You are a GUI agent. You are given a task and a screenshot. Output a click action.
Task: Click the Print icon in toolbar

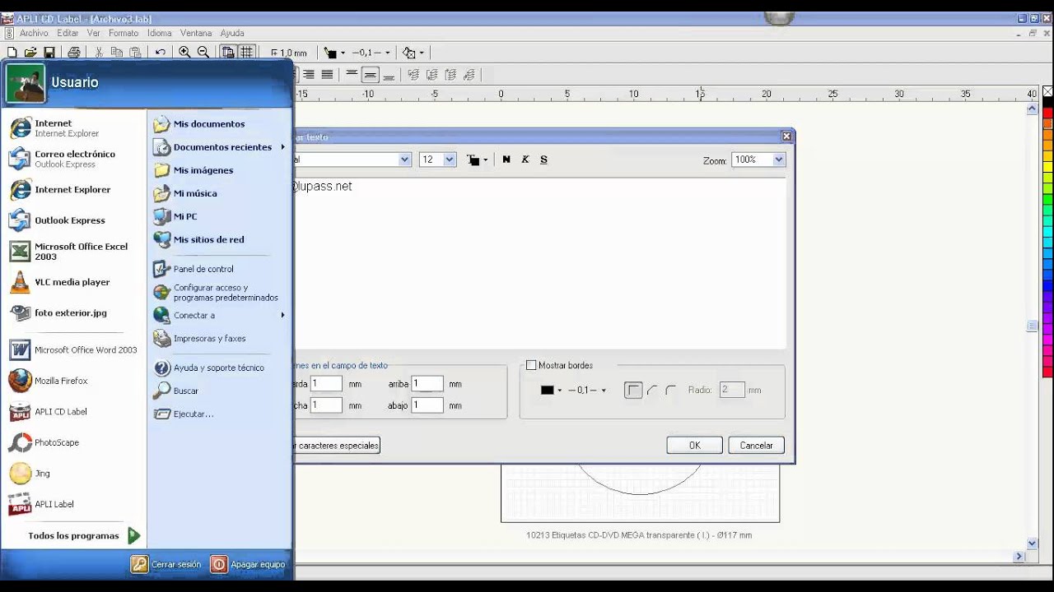pyautogui.click(x=74, y=53)
